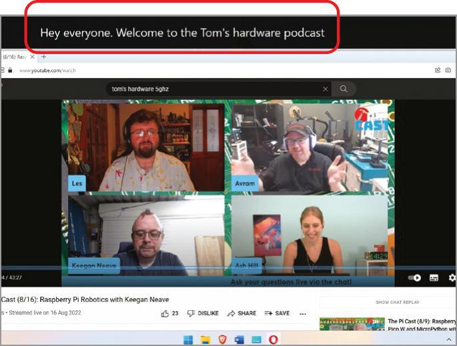
Task: Seek using the video progress bar
Action: (228, 268)
